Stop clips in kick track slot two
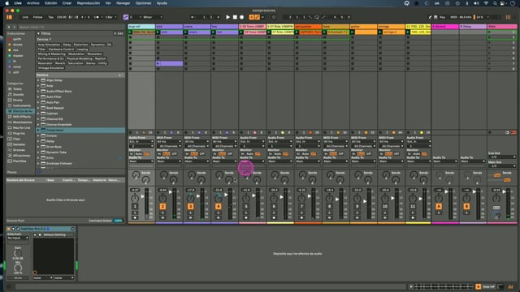The width and height of the screenshot is (520, 292). [x=158, y=37]
